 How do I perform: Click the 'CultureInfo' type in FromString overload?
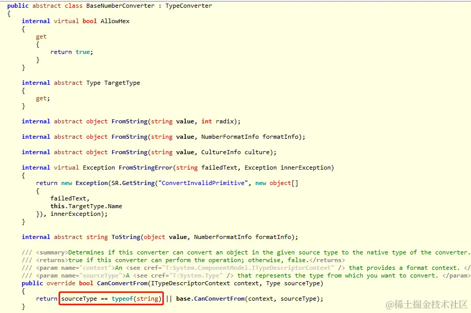pyautogui.click(x=221, y=152)
